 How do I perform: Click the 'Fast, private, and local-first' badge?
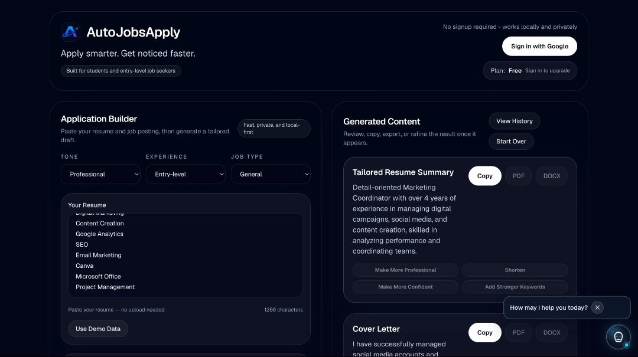tap(274, 129)
